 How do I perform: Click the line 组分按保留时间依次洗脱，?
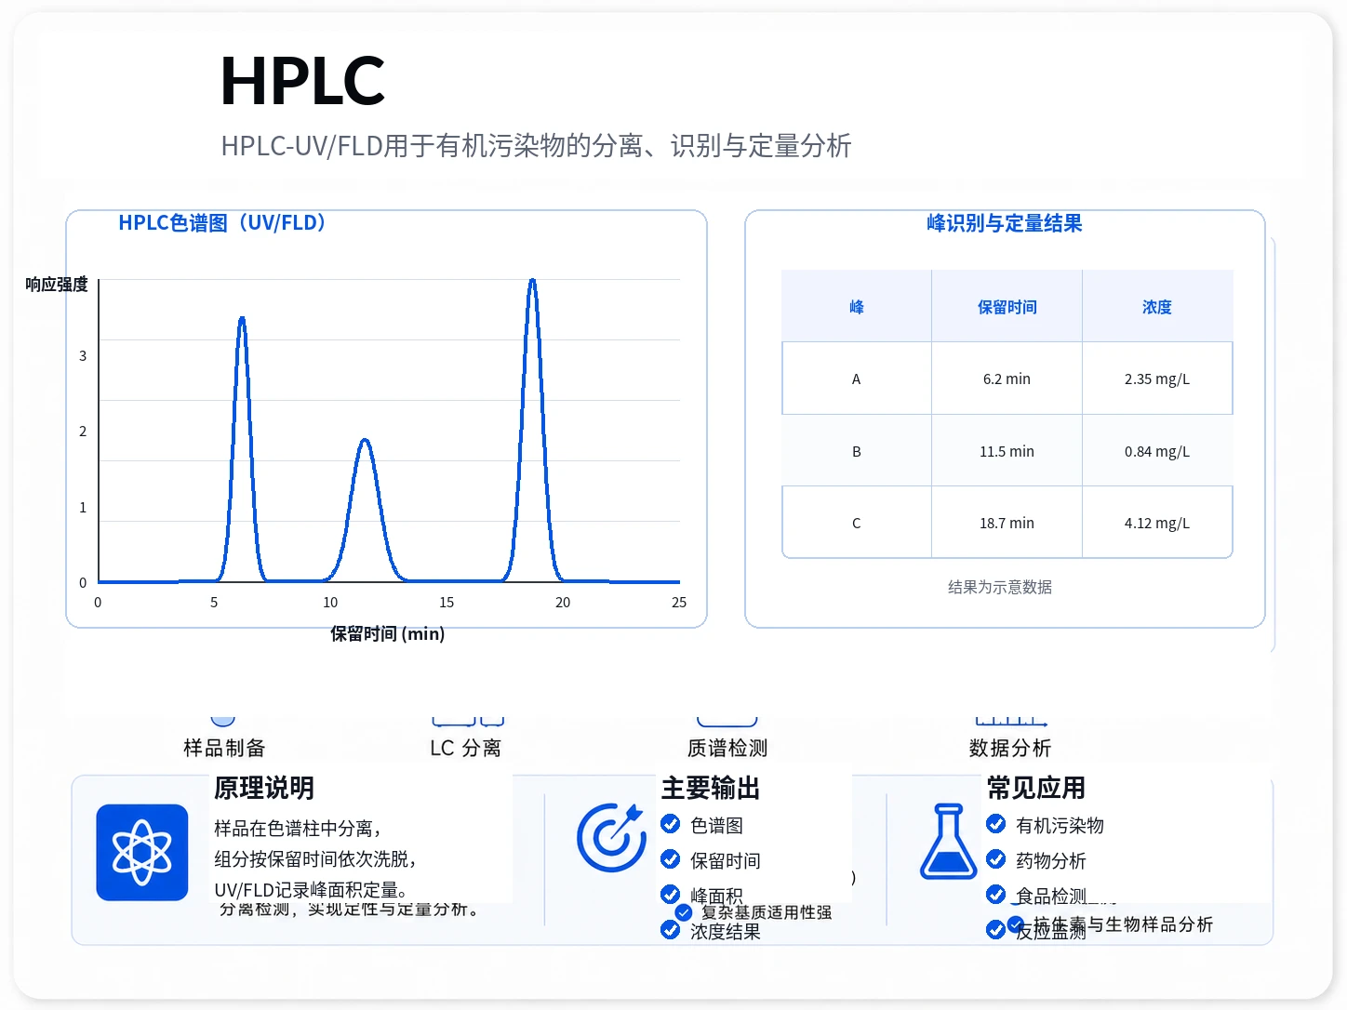[315, 858]
